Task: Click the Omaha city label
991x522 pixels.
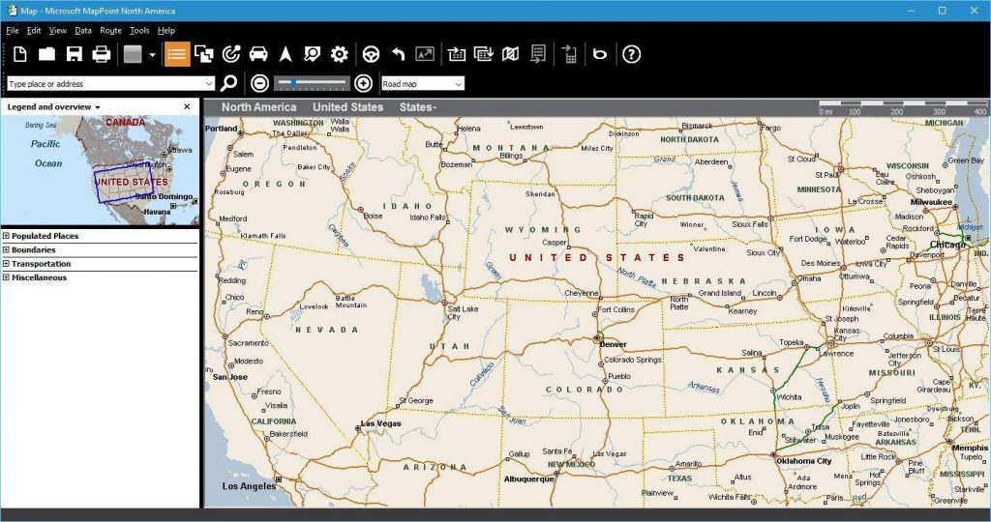Action: click(x=809, y=278)
